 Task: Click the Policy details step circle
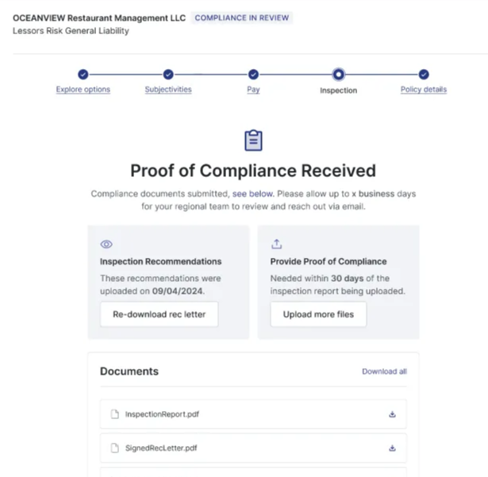tap(424, 75)
